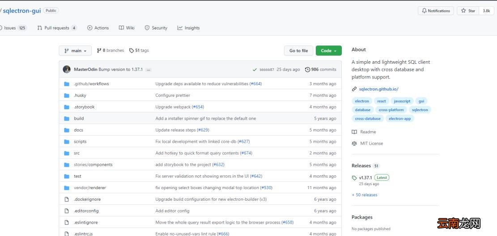Click folder icon beside scripts

tap(67, 141)
